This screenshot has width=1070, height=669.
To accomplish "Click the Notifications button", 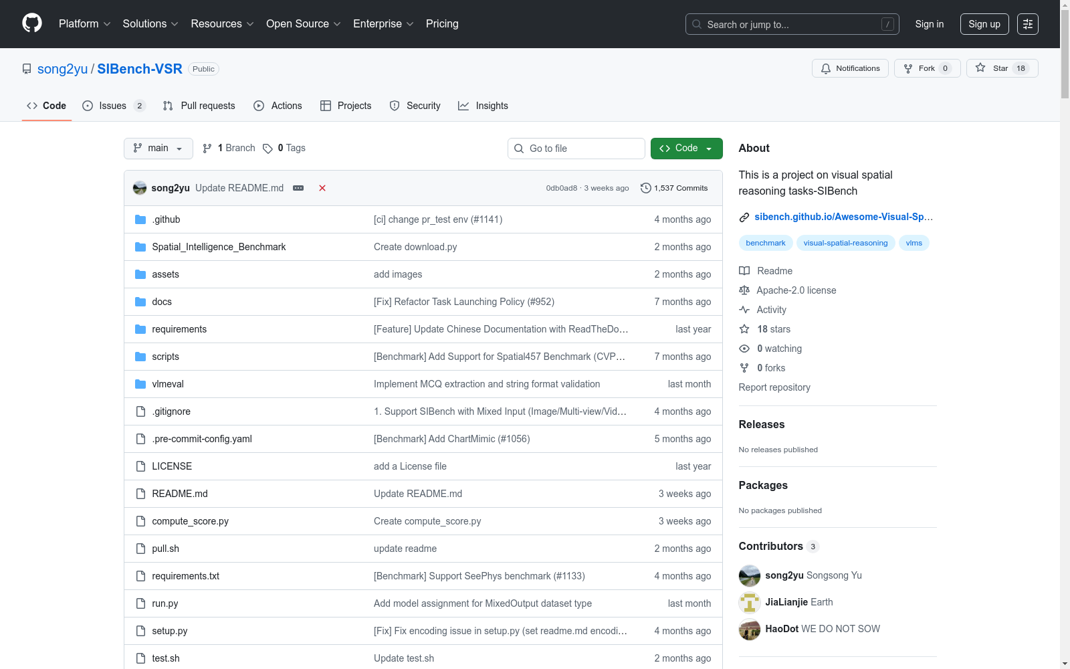I will 851,68.
